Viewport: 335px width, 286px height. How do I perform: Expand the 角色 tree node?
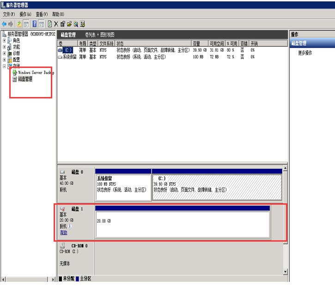(x=4, y=41)
